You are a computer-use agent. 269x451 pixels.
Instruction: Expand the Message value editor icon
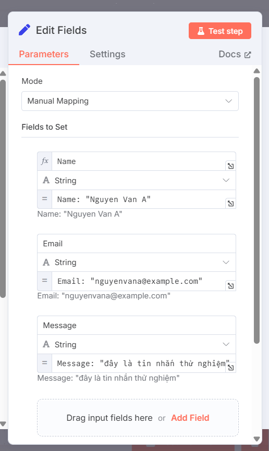(231, 368)
